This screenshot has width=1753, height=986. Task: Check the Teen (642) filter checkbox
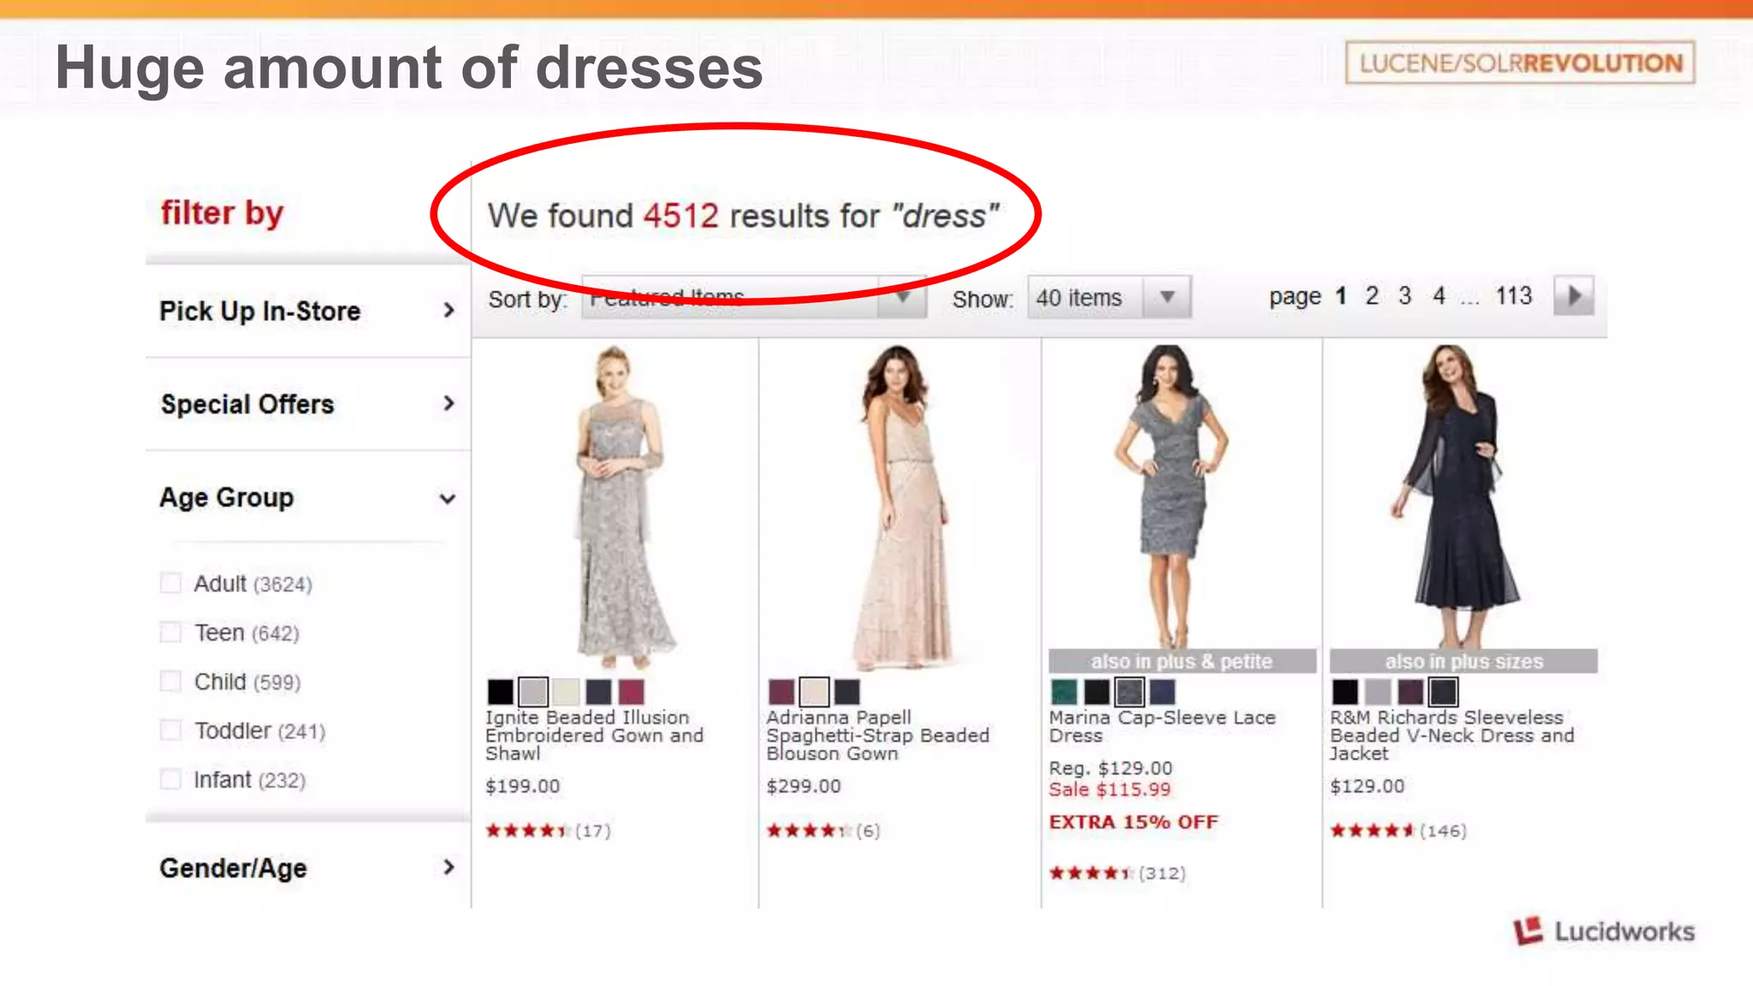click(x=171, y=633)
